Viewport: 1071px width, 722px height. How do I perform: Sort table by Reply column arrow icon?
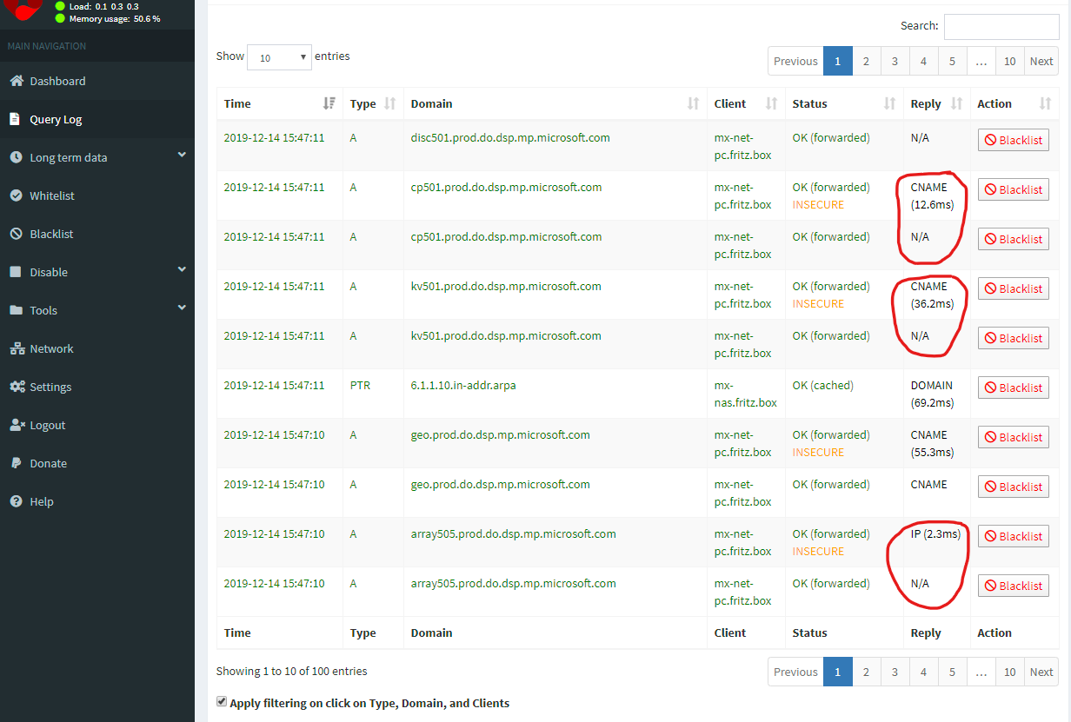[956, 103]
